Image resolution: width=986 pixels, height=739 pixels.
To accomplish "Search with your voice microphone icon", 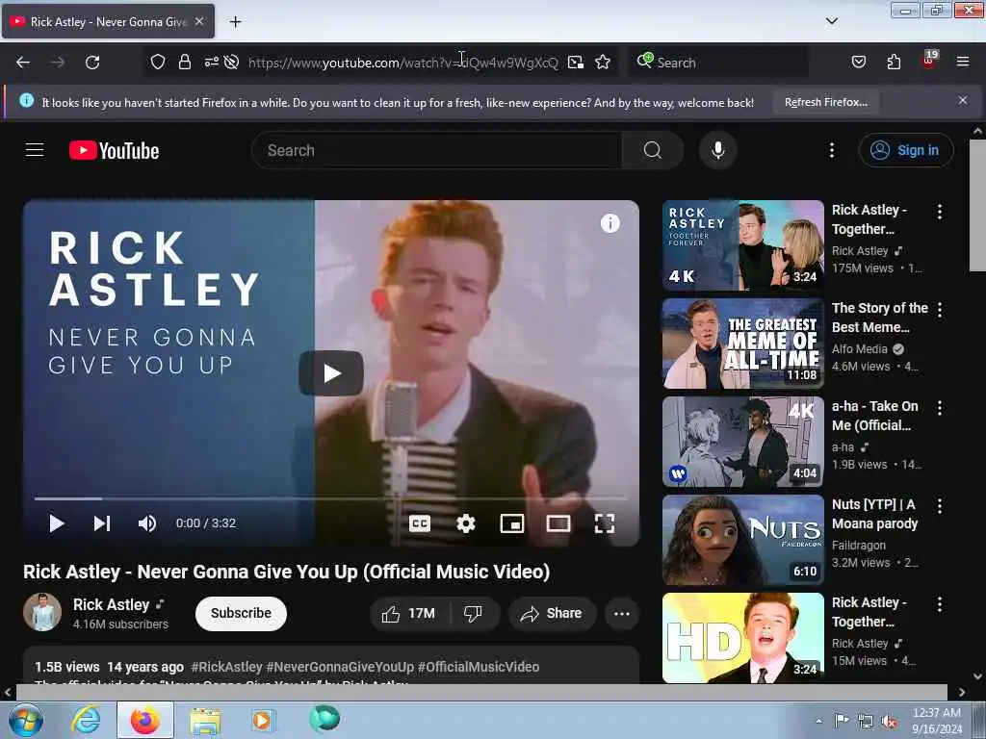I will 717,150.
